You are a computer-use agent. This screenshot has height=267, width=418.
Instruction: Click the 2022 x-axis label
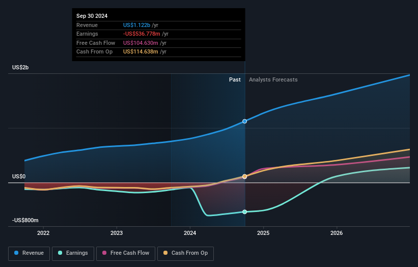[x=43, y=233]
